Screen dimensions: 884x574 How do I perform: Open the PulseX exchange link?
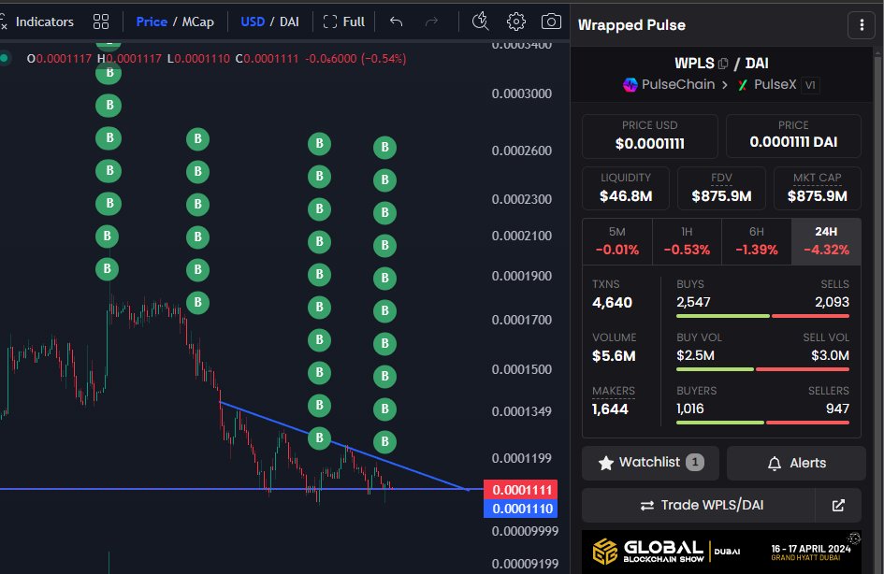tap(767, 84)
